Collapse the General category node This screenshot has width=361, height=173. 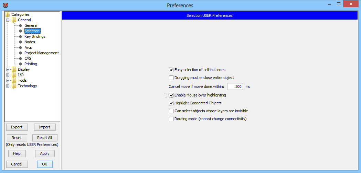click(8, 20)
